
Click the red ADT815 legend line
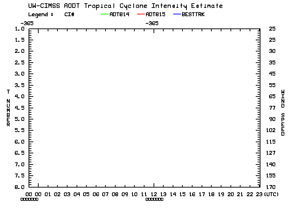point(141,15)
